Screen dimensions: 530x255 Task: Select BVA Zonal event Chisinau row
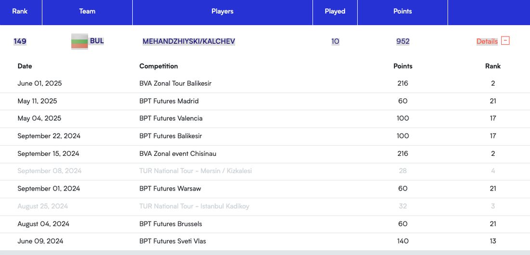pos(177,153)
